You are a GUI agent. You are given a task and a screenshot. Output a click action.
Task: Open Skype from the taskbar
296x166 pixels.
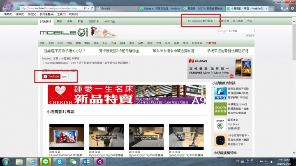tap(59, 162)
